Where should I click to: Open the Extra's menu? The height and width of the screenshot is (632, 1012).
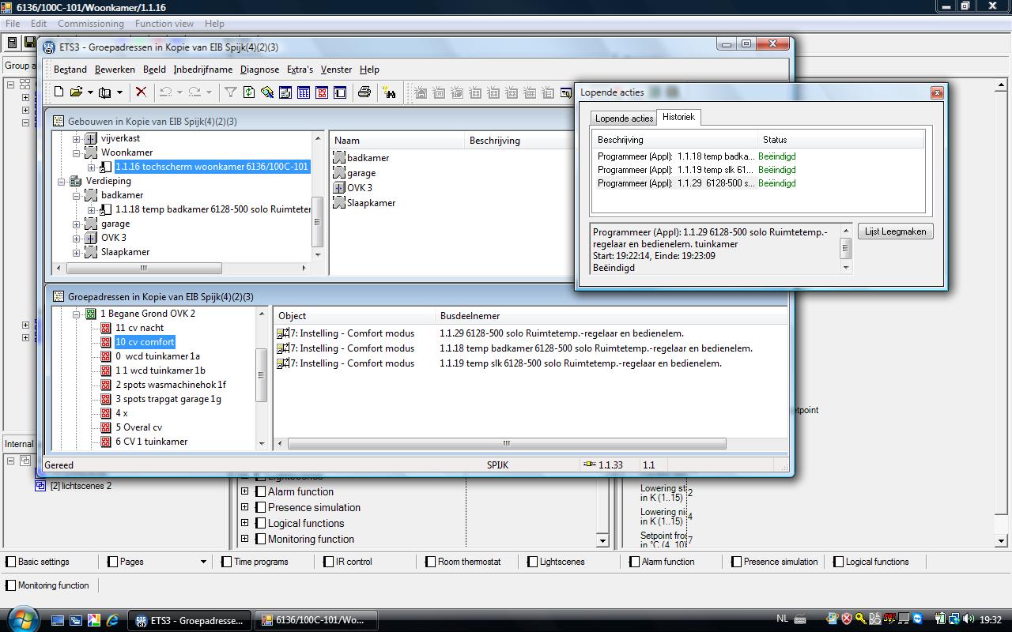pyautogui.click(x=300, y=70)
